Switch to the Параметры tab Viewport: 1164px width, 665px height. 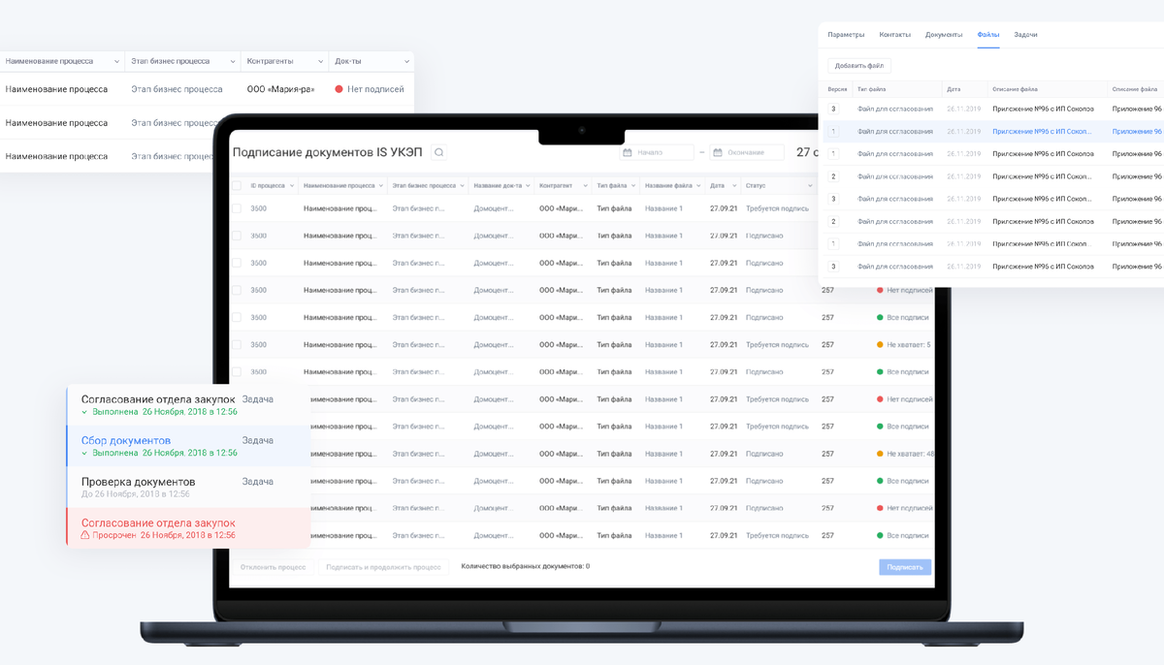tap(846, 35)
